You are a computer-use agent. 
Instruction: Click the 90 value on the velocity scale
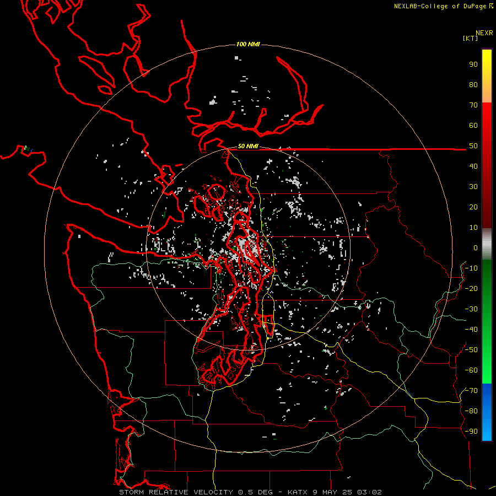[473, 64]
